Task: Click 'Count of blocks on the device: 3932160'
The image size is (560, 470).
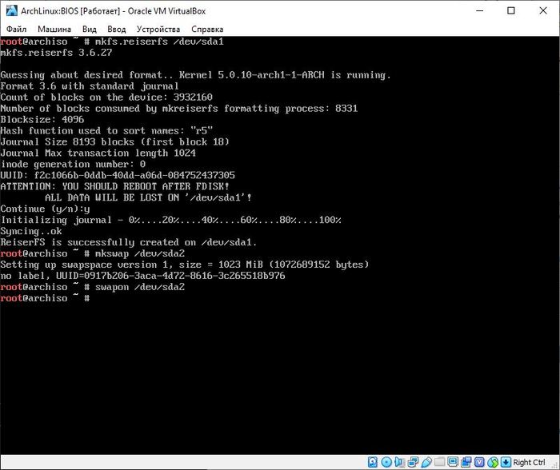Action: (x=106, y=97)
